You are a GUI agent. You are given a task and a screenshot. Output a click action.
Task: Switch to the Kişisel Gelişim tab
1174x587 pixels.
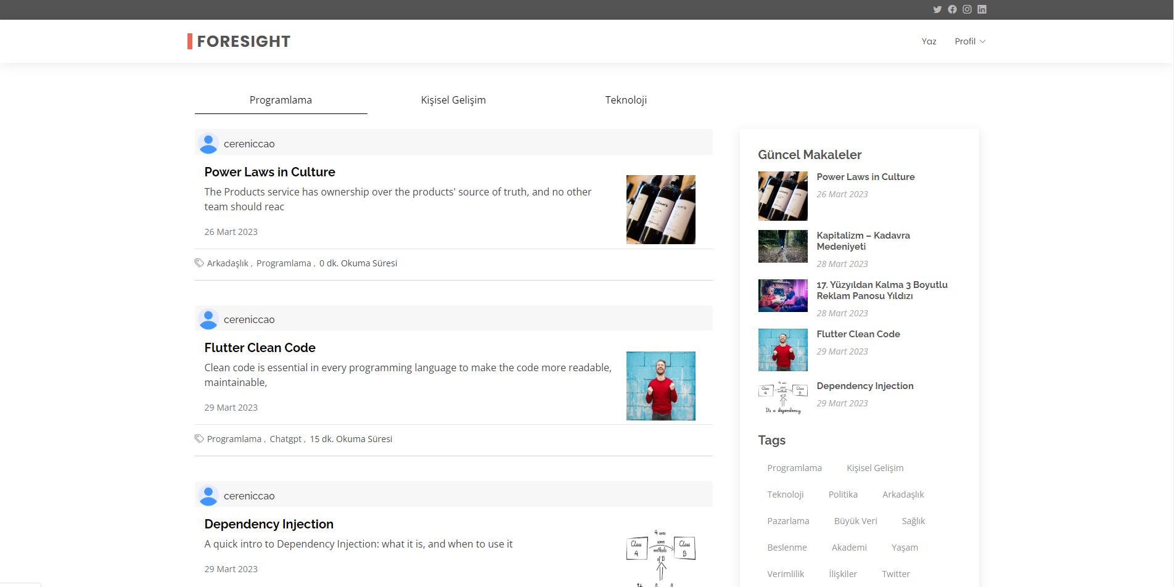click(x=453, y=100)
